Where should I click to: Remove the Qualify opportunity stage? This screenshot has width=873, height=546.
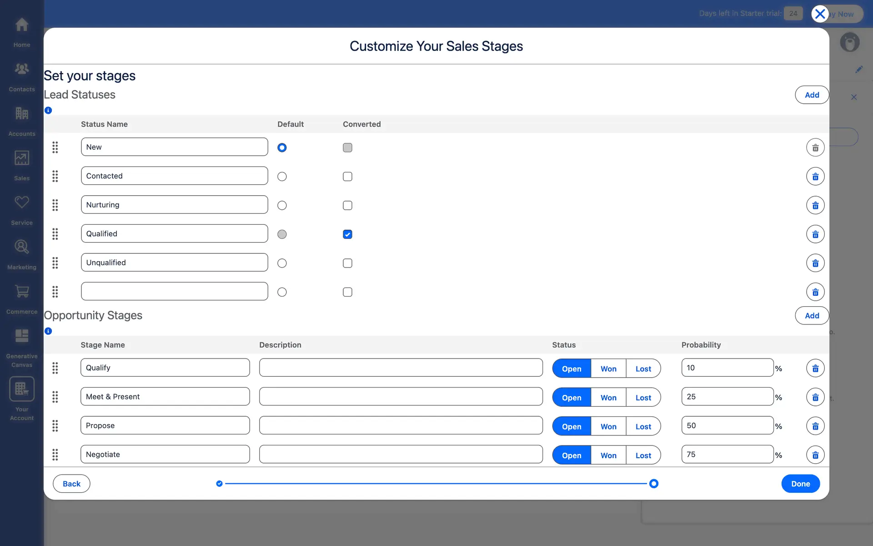coord(815,369)
